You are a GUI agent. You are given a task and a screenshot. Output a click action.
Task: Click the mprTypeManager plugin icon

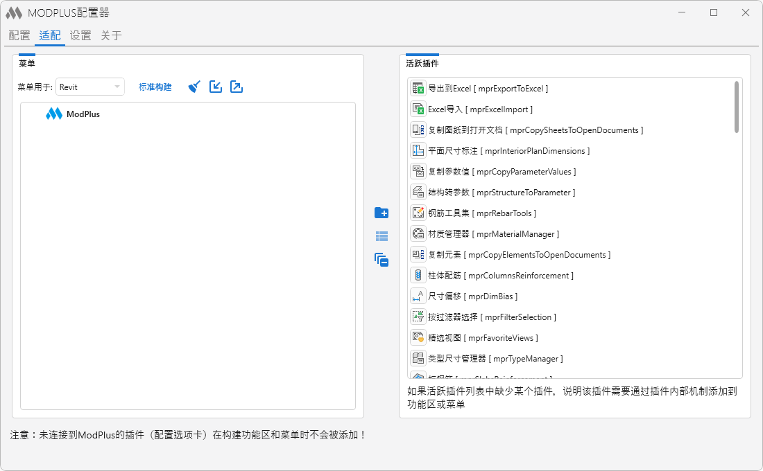click(x=418, y=359)
